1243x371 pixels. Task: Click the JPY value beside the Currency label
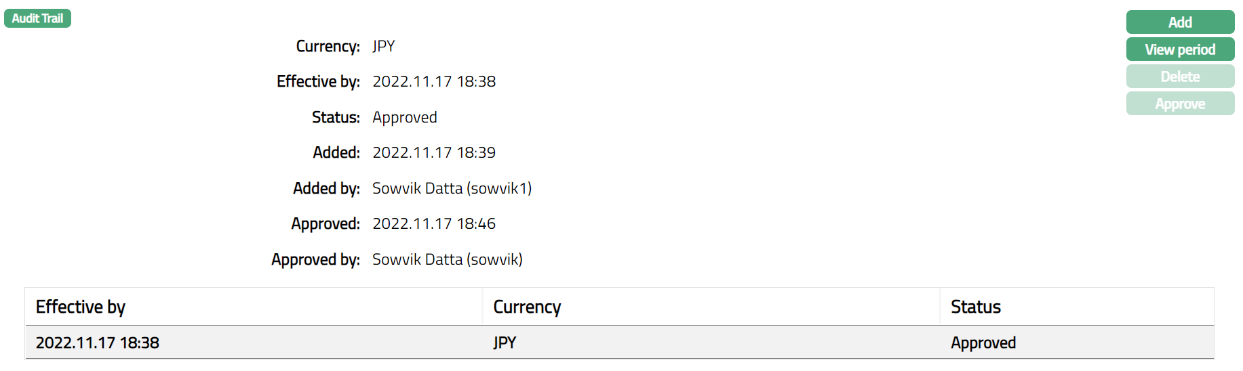click(x=384, y=46)
